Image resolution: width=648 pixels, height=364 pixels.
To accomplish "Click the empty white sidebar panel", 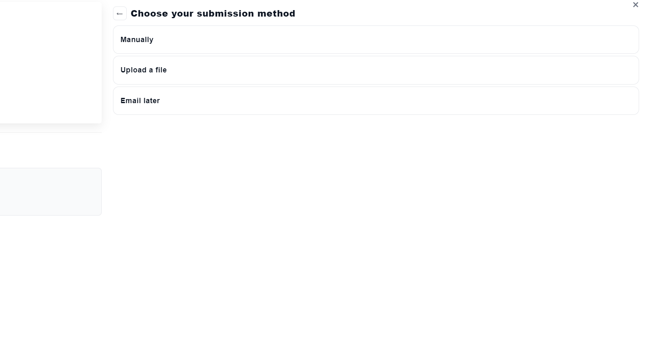I will (x=49, y=61).
